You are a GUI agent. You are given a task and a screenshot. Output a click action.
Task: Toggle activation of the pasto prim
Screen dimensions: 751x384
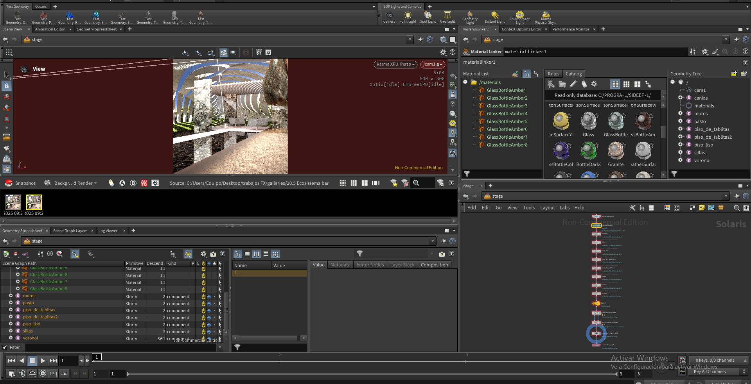click(x=203, y=304)
